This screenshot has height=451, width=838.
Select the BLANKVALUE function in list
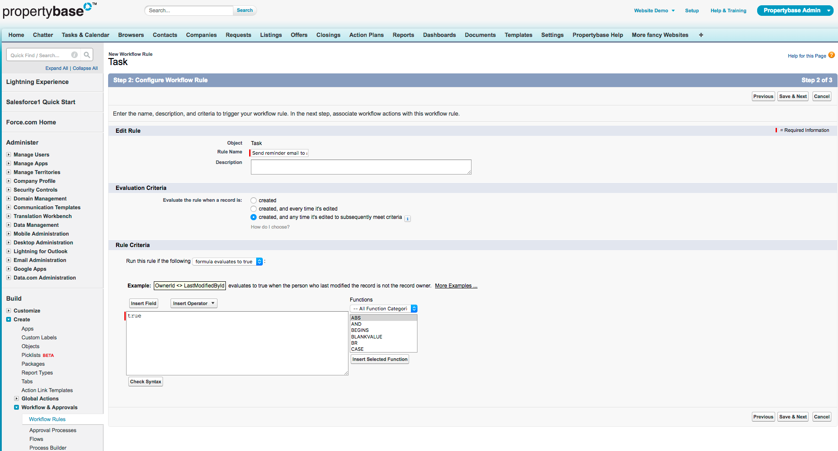(383, 337)
